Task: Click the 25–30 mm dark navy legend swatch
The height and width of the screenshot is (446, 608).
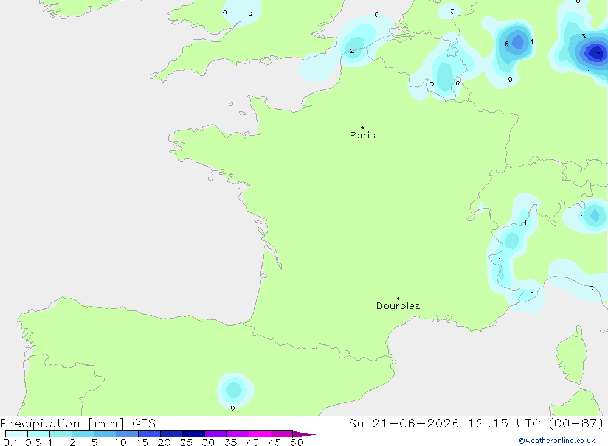Action: pos(193,434)
